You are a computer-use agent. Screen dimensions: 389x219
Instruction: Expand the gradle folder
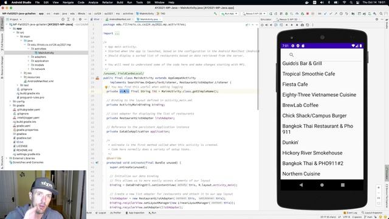click(11, 105)
